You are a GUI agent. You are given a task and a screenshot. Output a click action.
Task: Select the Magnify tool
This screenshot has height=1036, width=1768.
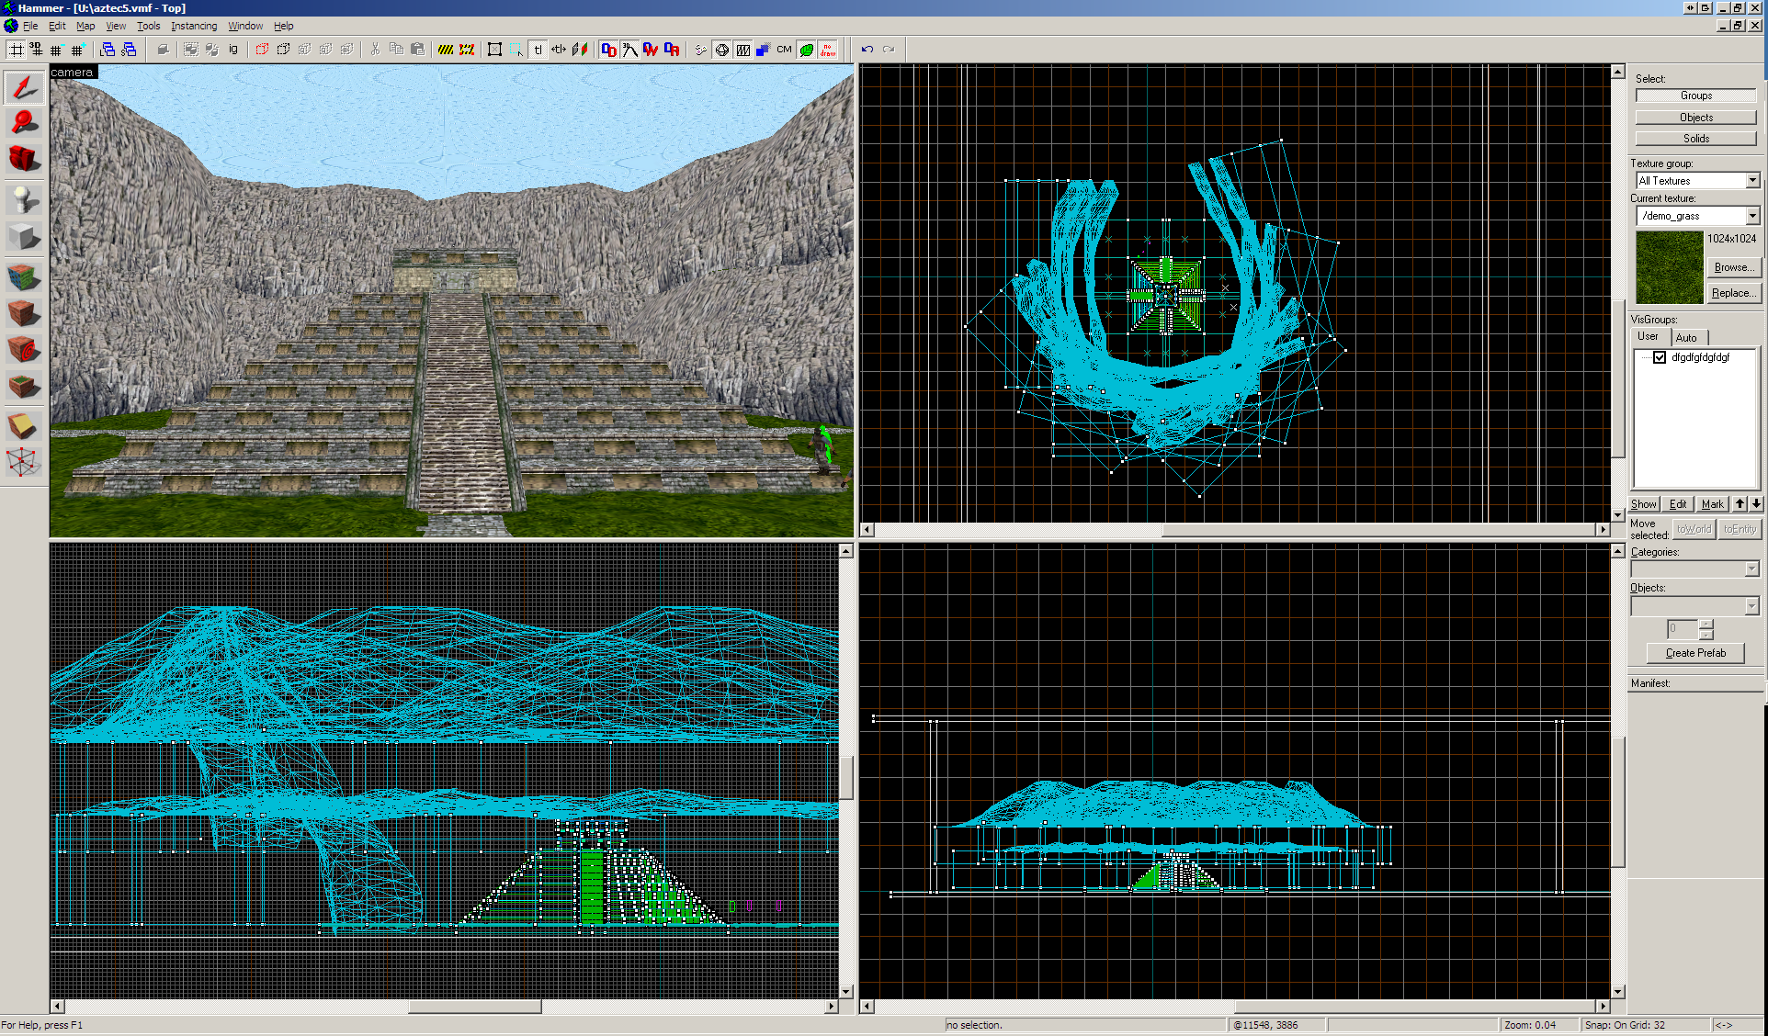pos(24,122)
